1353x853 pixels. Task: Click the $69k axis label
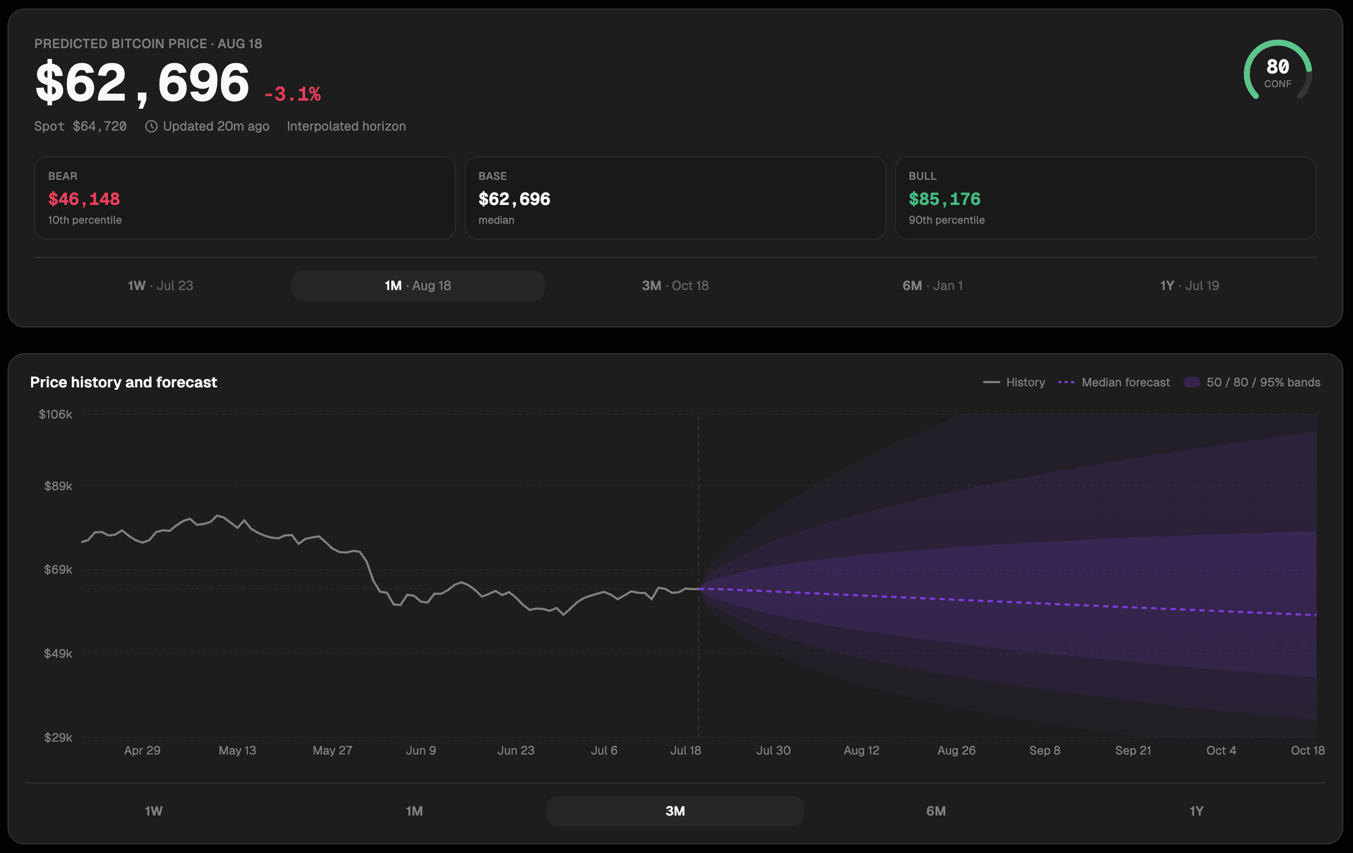click(58, 570)
